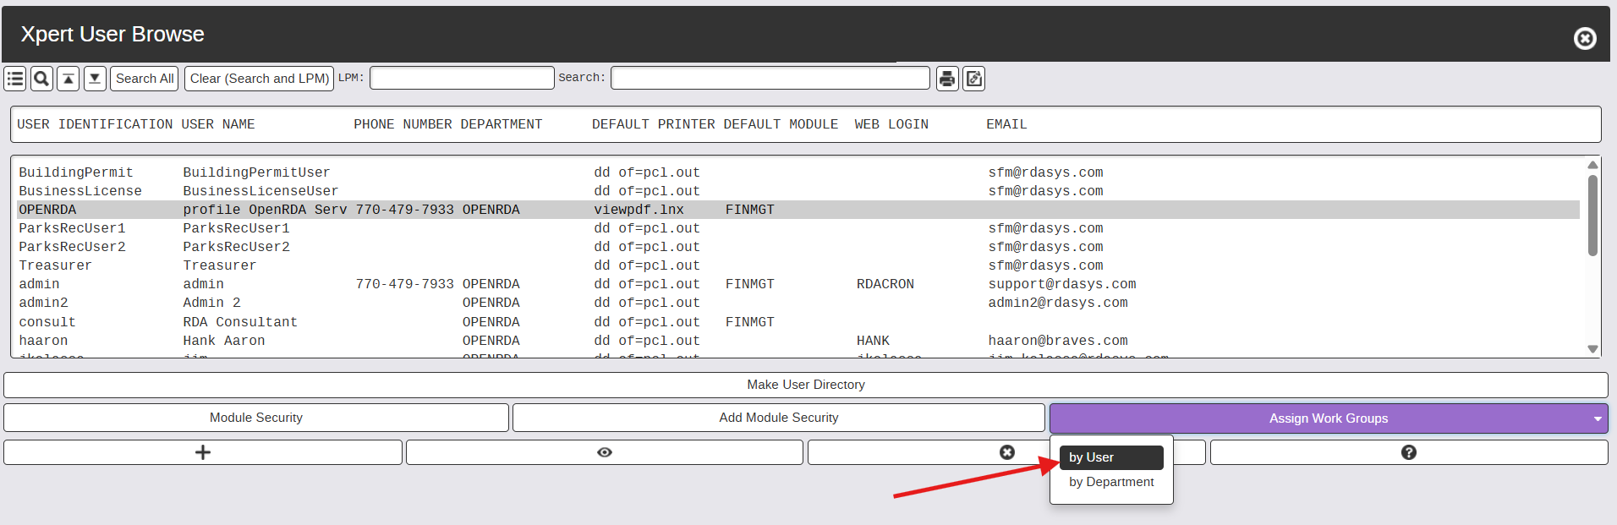Click haaron@braves.com email cell
Image resolution: width=1617 pixels, height=525 pixels.
pyautogui.click(x=1058, y=341)
